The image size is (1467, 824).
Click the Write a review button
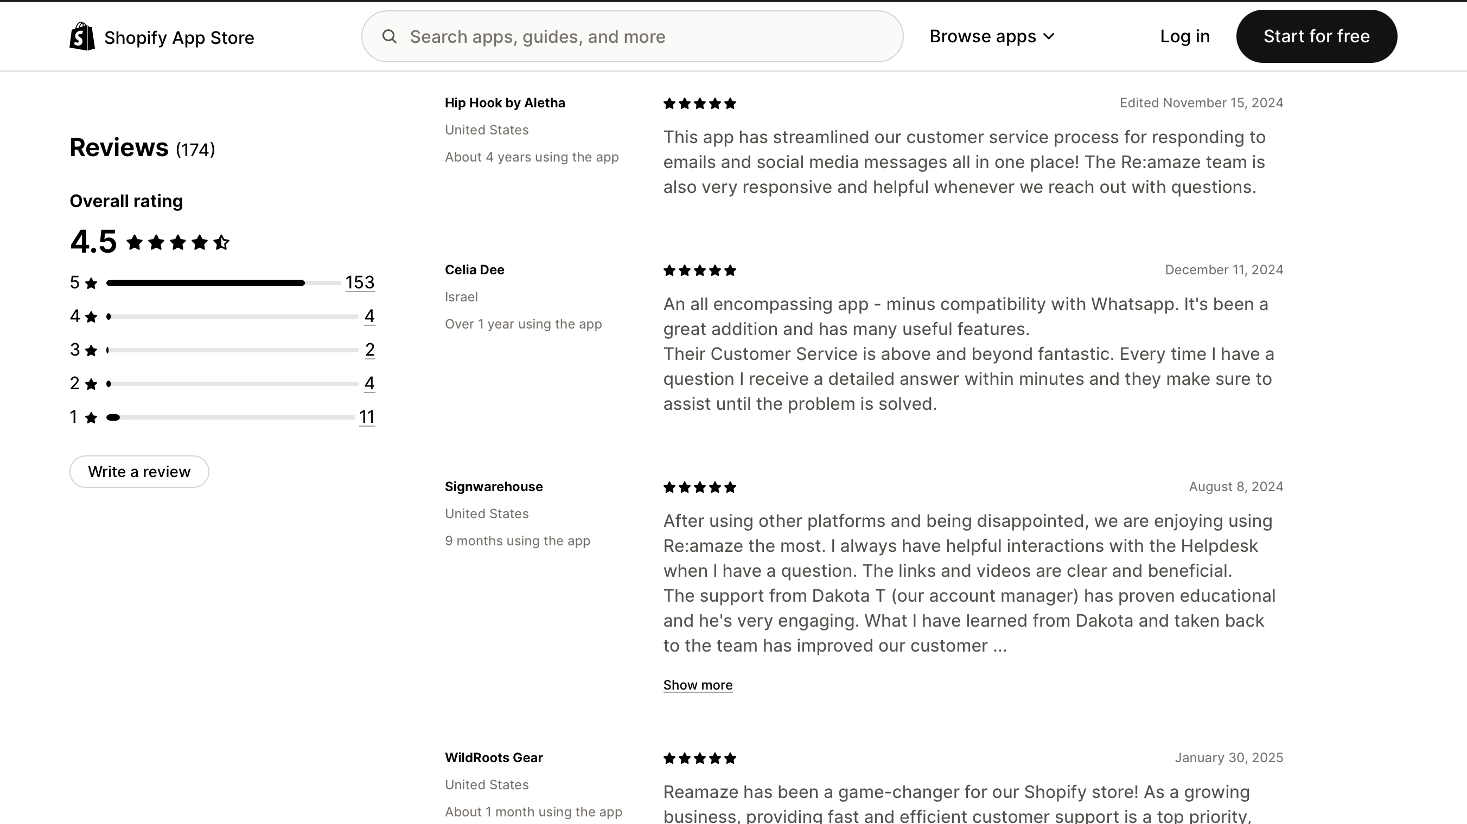pyautogui.click(x=139, y=471)
